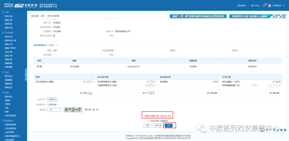Click the 6*2=? captcha image
The image size is (289, 141).
coord(73,110)
